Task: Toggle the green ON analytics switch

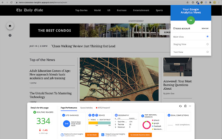Action: click(190, 20)
